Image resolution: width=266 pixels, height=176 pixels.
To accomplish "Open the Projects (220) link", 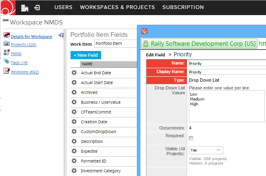I will 24,45.
